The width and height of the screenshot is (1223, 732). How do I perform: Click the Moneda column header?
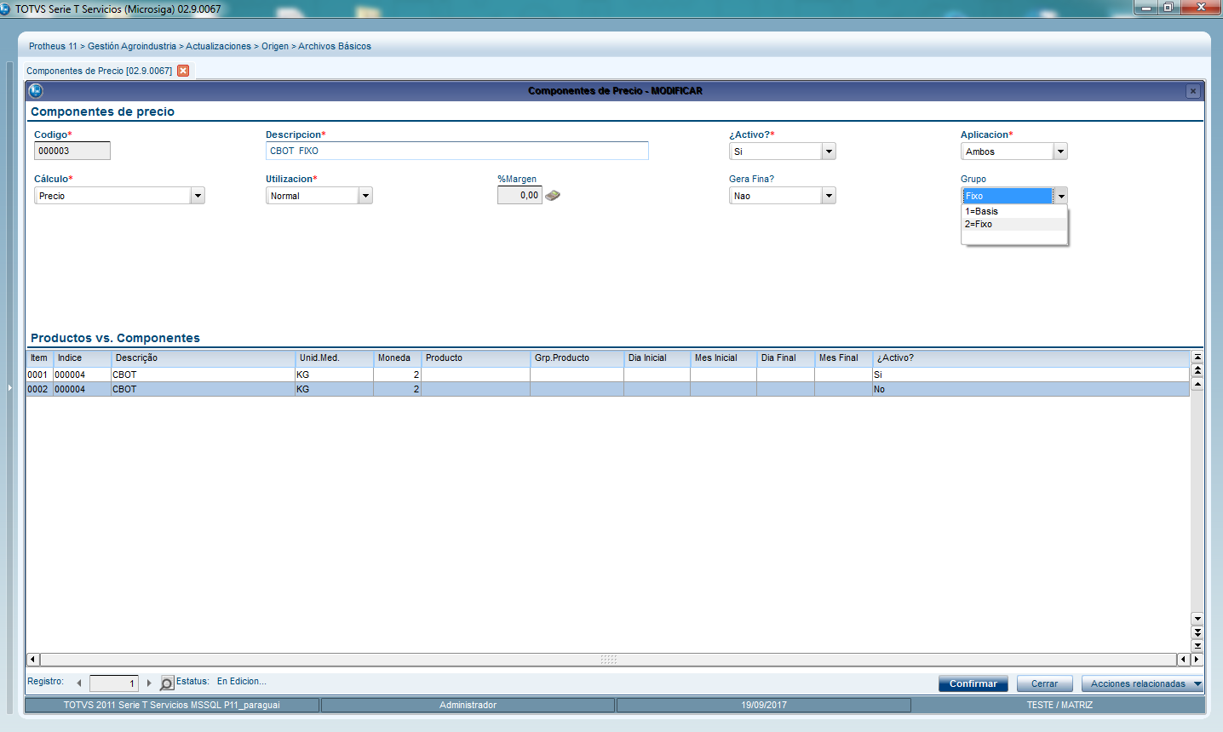[398, 358]
